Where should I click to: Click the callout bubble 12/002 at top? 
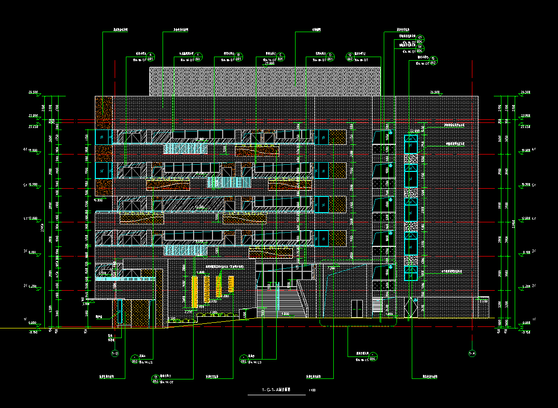(350, 57)
